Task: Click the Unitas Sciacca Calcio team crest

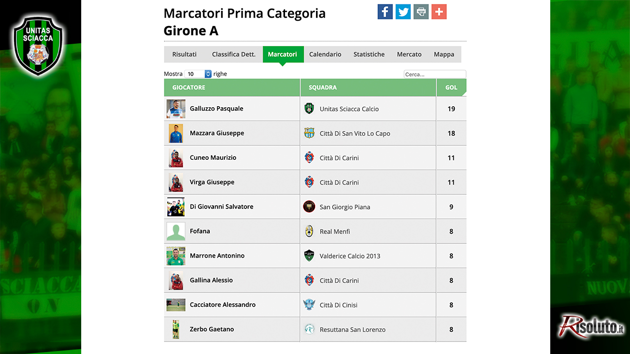Action: [309, 109]
